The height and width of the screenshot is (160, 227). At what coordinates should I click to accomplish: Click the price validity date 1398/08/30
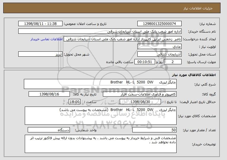pyautogui.click(x=140, y=102)
